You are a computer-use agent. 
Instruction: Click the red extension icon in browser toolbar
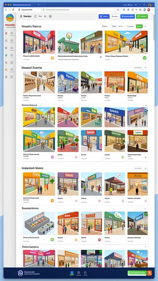[149, 10]
